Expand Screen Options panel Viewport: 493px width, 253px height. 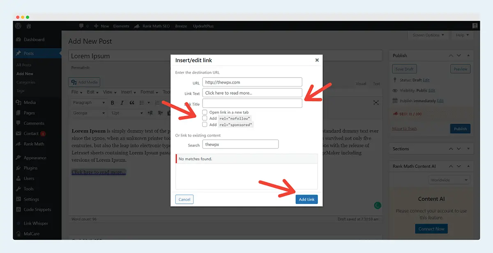(428, 35)
